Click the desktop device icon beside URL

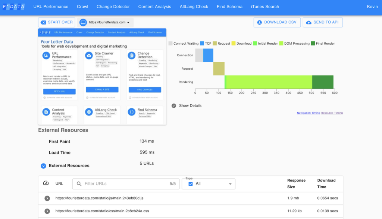pyautogui.click(x=83, y=22)
